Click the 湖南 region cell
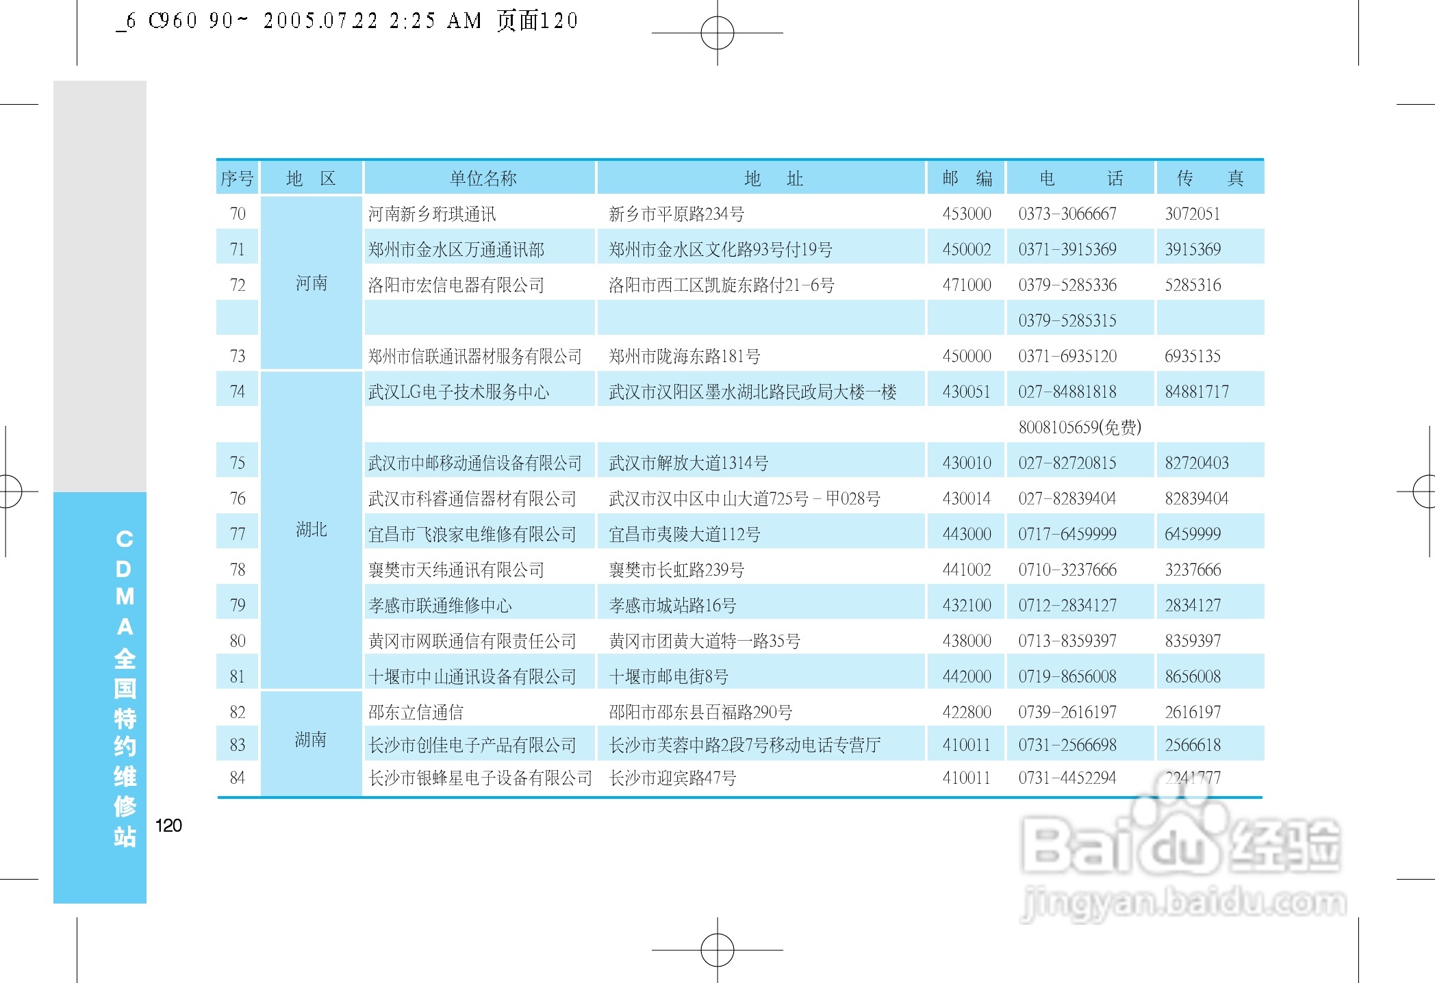Viewport: 1435px width, 983px height. [311, 739]
